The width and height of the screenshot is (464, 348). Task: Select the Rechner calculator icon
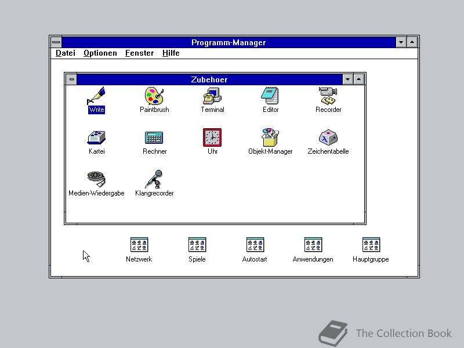pos(154,137)
